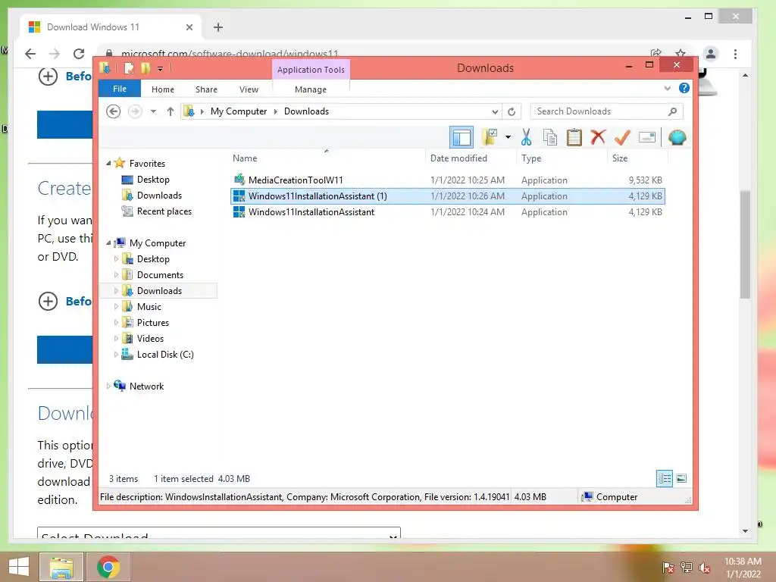The height and width of the screenshot is (582, 776).
Task: Open Downloads under Favorites
Action: click(159, 196)
